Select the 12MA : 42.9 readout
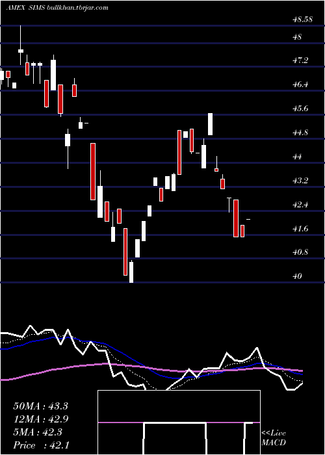Screen dimensions: 325x455 tap(40, 419)
